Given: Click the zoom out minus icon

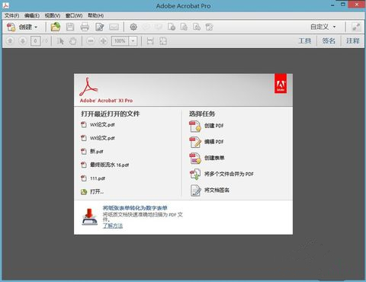Looking at the screenshot, I should pos(91,41).
